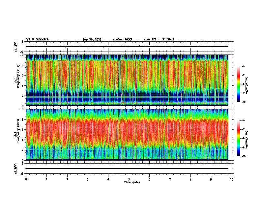Click tick label "10" on Time axis
The width and height of the screenshot is (261, 201).
tap(232, 179)
